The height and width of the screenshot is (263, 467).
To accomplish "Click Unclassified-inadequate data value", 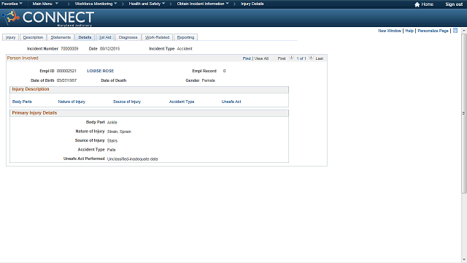I will pos(132,159).
